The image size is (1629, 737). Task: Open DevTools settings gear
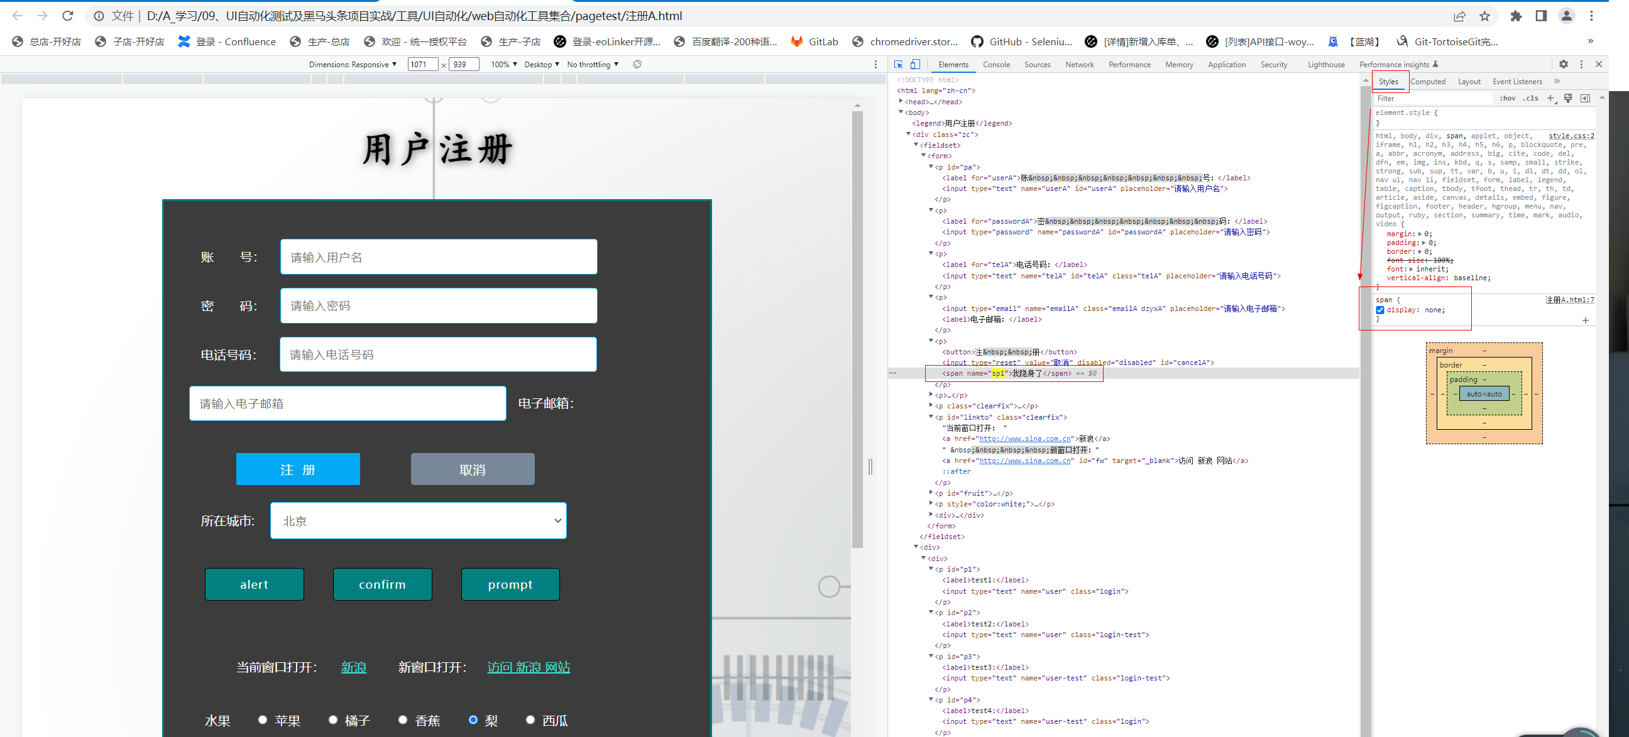[1563, 65]
